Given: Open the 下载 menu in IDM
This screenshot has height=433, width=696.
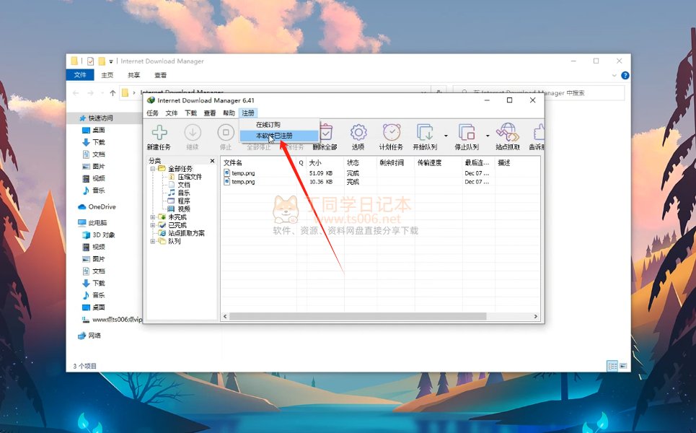Looking at the screenshot, I should (191, 113).
